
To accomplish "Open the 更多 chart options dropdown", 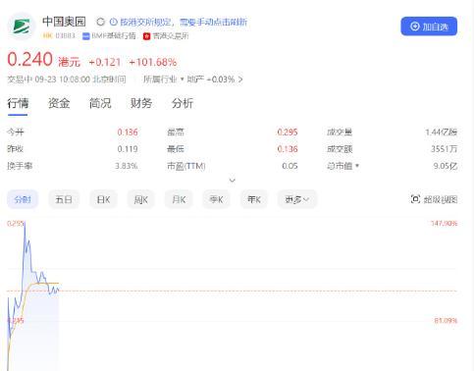I will (x=297, y=199).
